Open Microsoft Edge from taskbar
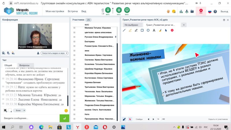This screenshot has height=130, width=231. [41, 127]
